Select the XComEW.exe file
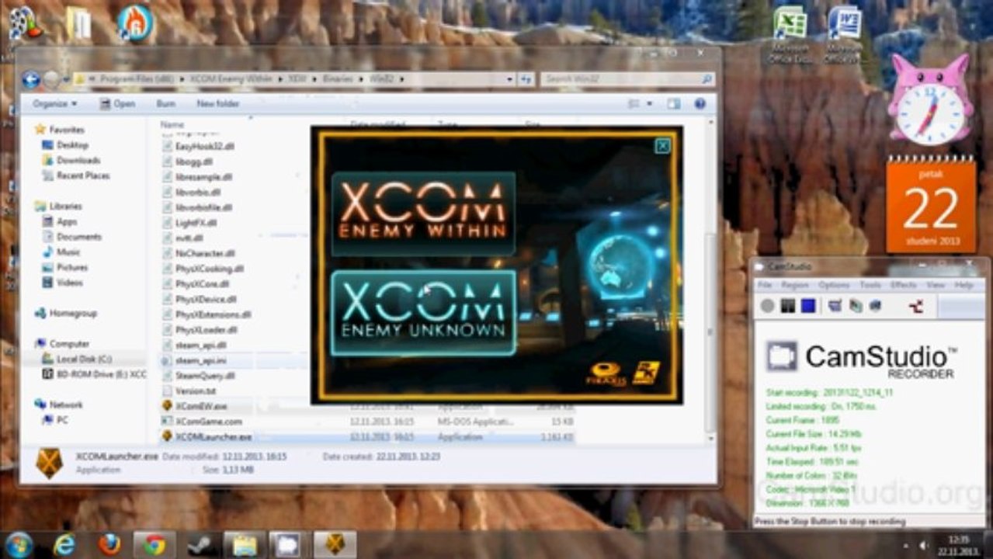 [x=194, y=406]
